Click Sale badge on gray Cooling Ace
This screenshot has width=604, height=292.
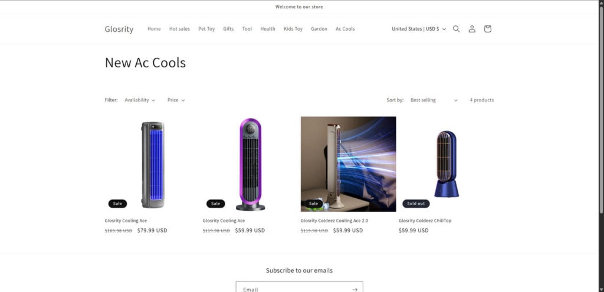117,204
